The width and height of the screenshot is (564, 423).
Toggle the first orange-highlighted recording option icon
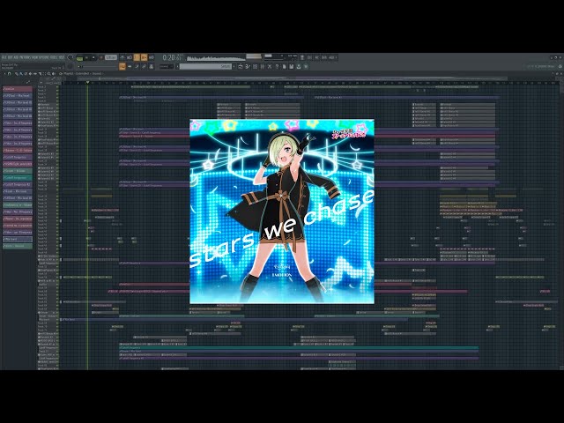(x=137, y=57)
